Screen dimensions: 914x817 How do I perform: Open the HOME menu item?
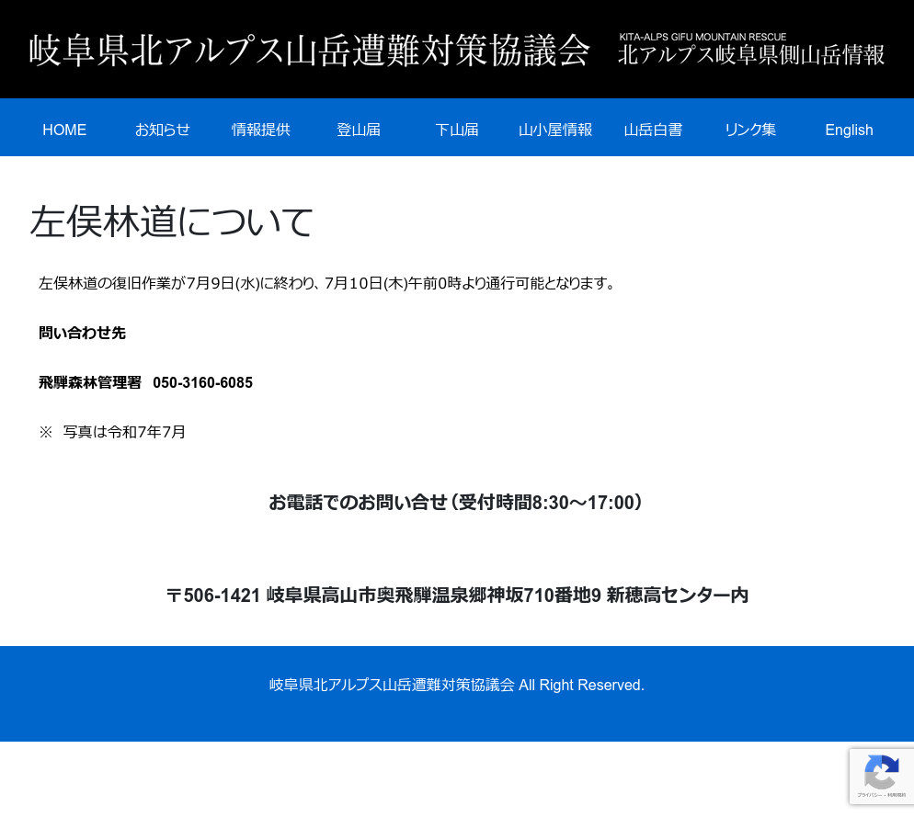(x=64, y=130)
